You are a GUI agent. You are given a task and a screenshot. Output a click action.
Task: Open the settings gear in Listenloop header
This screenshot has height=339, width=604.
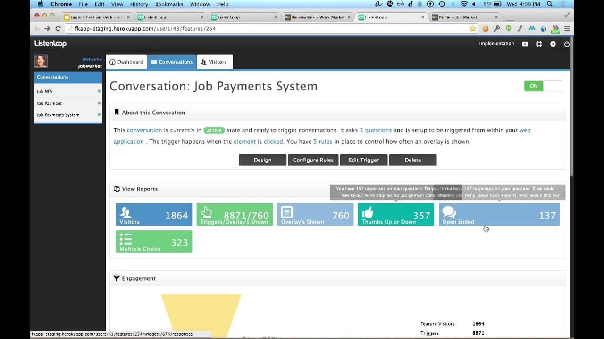[553, 44]
